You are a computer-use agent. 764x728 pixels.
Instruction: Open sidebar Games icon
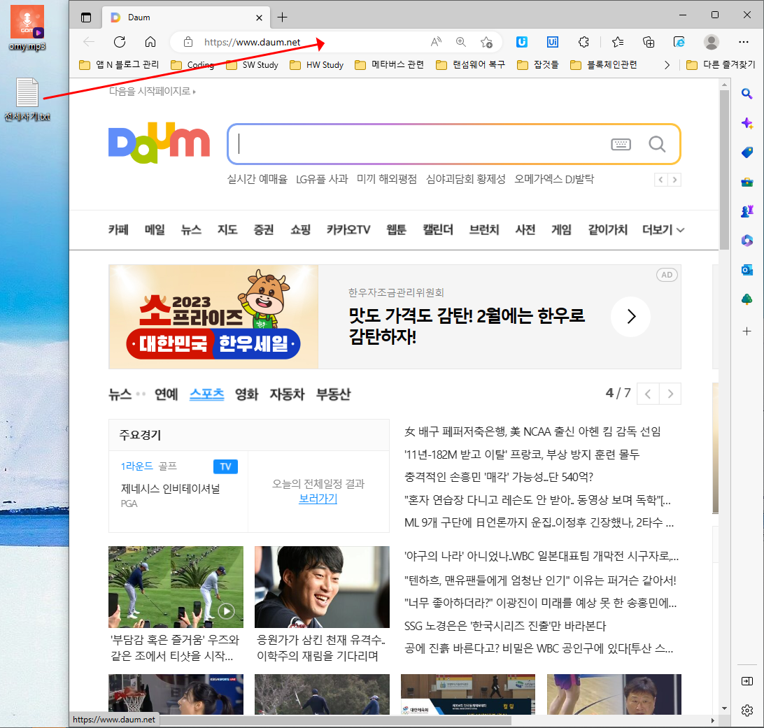click(x=747, y=211)
